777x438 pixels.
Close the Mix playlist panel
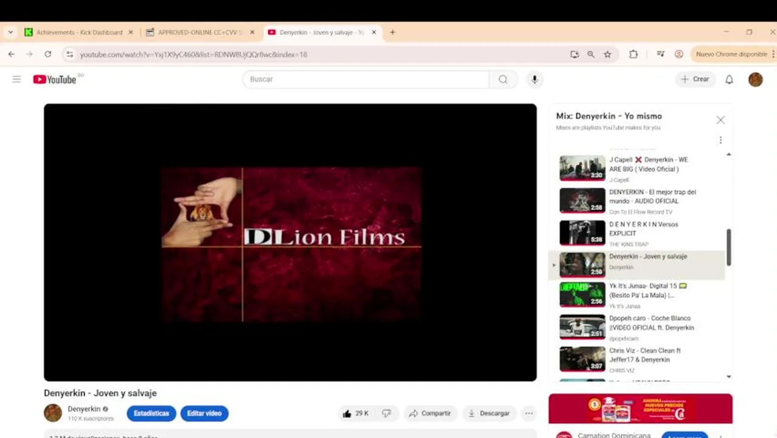[720, 120]
